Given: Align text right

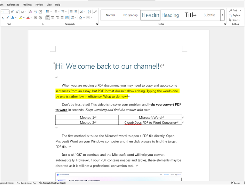Looking at the screenshot, I should point(57,18).
